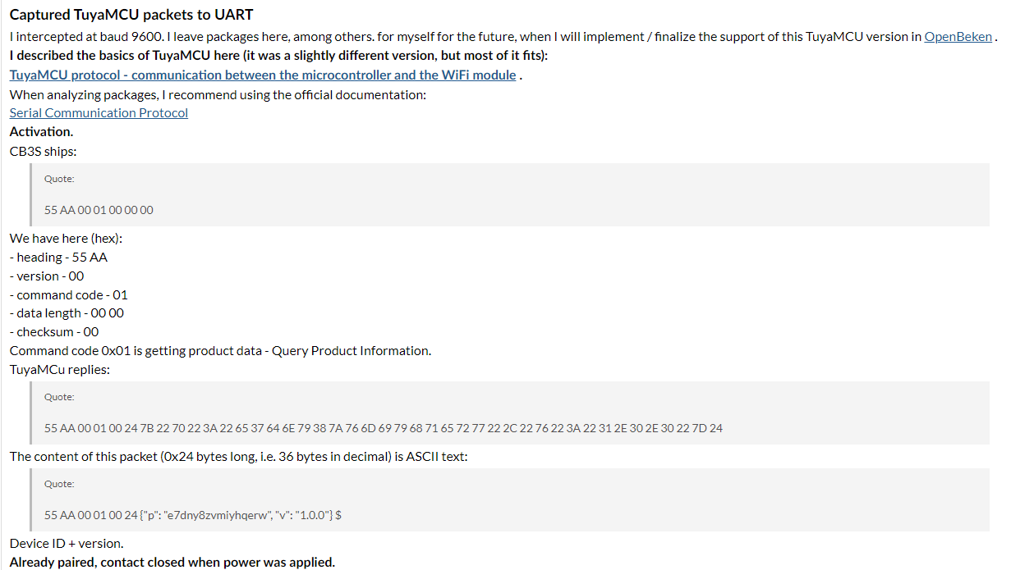Click the '- heading - 55 AA' list line

(58, 258)
